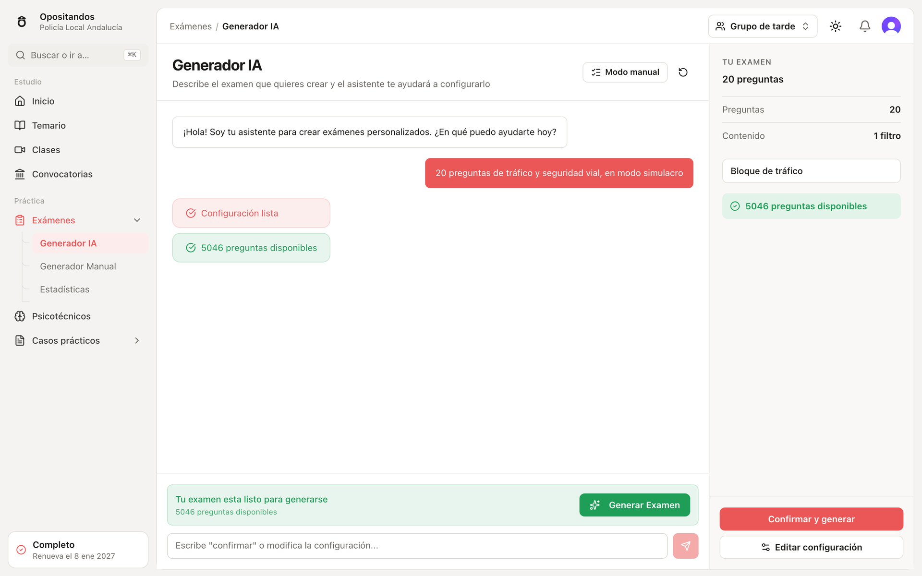Open notifications bell

pyautogui.click(x=865, y=26)
